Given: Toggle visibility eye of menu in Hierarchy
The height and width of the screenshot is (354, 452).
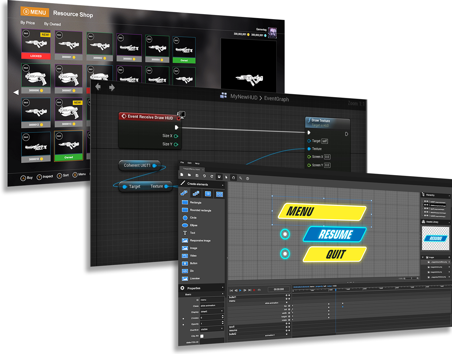Looking at the screenshot, I should tap(427, 205).
